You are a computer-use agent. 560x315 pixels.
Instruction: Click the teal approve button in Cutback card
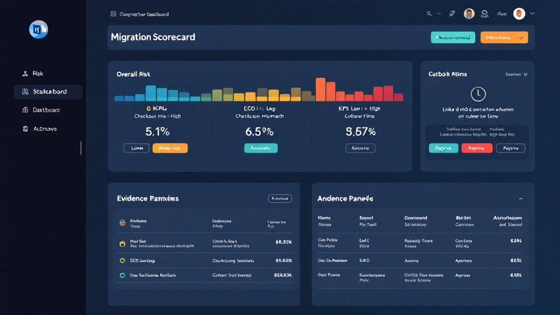[444, 148]
